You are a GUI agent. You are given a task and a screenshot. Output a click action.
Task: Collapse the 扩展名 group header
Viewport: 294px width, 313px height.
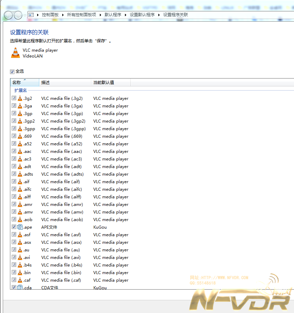pyautogui.click(x=20, y=90)
